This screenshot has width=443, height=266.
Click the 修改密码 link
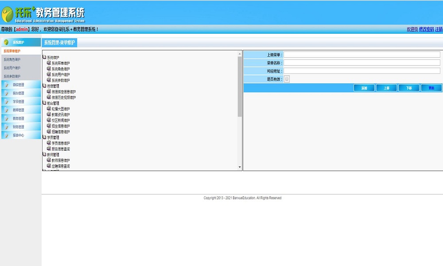pos(426,29)
